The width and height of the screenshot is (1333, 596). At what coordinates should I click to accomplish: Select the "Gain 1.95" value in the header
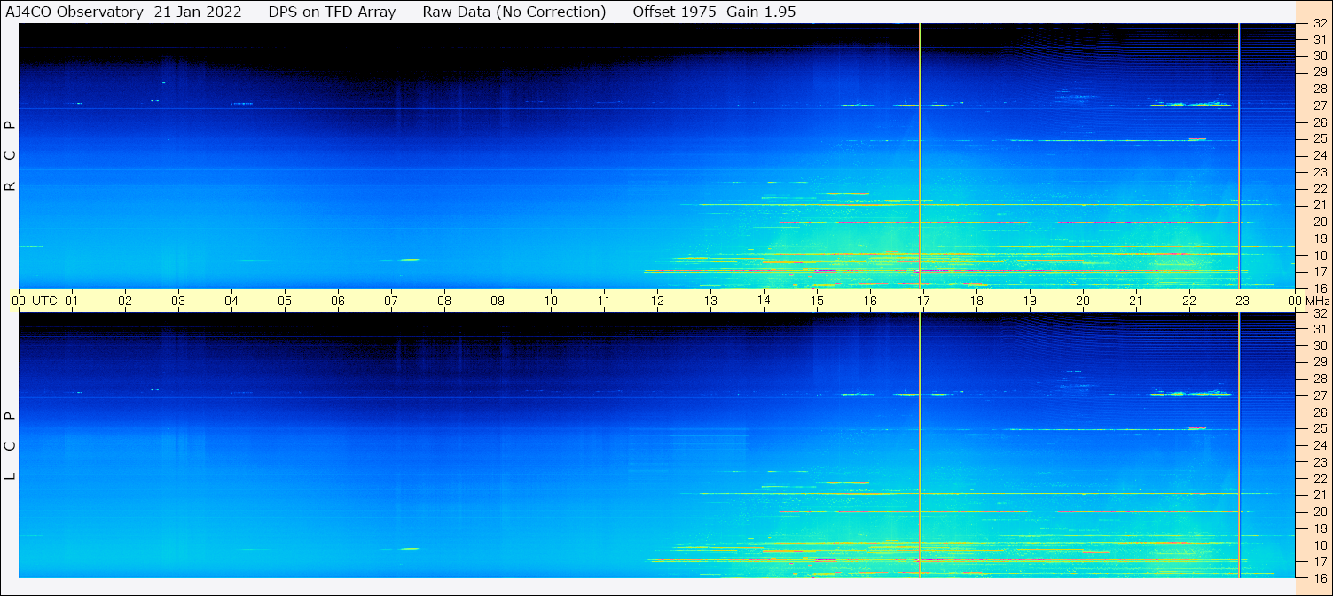click(761, 12)
